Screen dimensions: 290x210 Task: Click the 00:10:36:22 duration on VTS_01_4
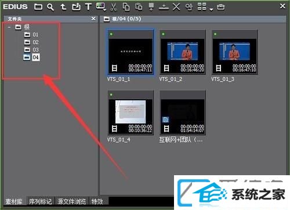click(x=140, y=131)
